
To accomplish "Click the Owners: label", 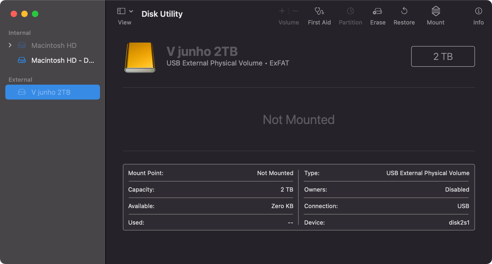I will 316,189.
